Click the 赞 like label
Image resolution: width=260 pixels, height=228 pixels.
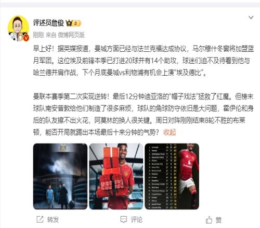[218, 220]
